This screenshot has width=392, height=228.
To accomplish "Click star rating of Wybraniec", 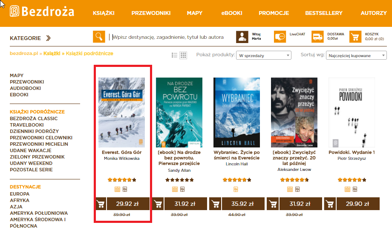I will (237, 180).
